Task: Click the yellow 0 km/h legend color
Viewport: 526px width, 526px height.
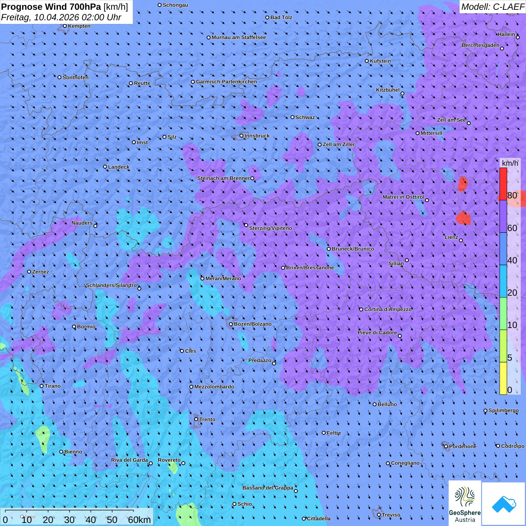Action: 503,378
